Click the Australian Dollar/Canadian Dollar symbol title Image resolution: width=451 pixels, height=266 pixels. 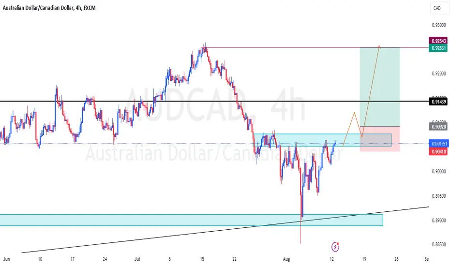point(38,8)
